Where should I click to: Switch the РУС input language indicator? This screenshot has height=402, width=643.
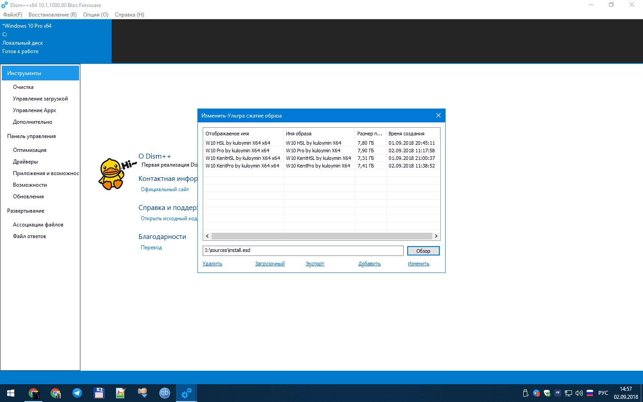[x=603, y=393]
